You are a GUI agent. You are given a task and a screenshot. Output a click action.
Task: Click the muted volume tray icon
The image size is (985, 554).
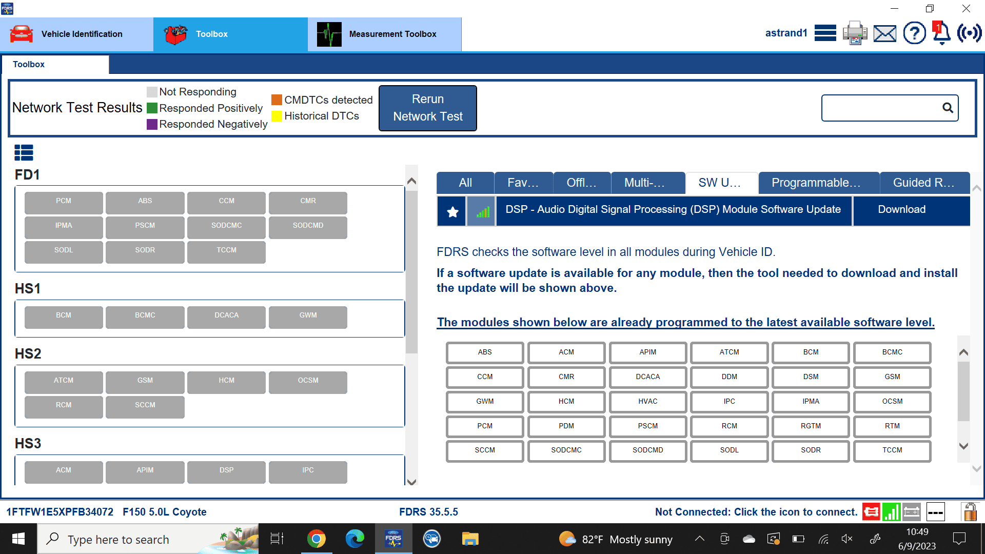pos(847,539)
